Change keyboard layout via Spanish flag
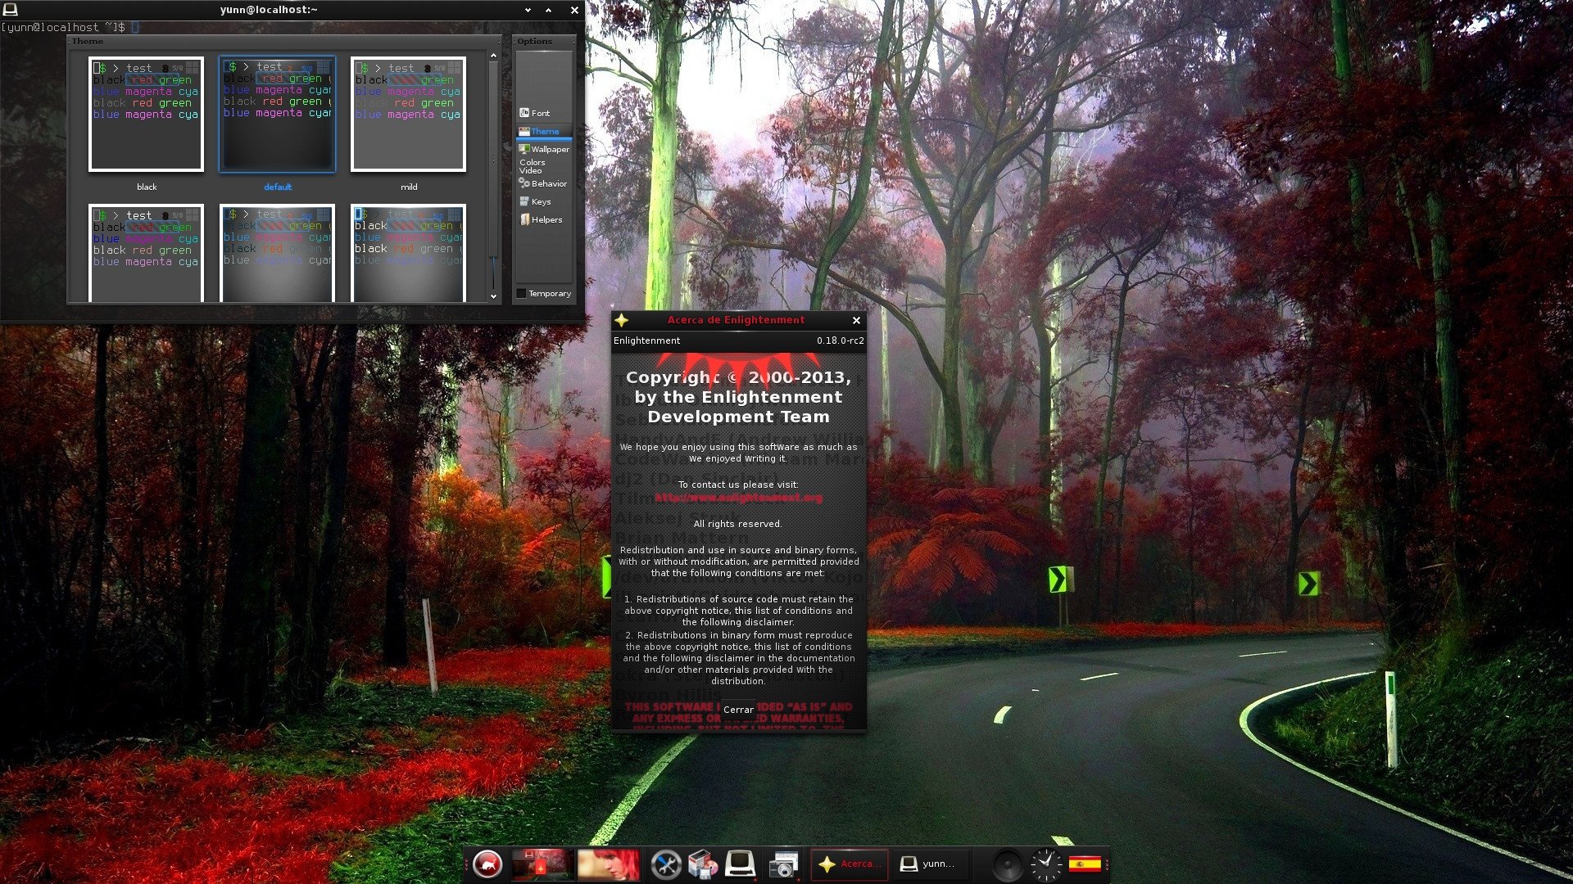The height and width of the screenshot is (884, 1573). point(1085,864)
